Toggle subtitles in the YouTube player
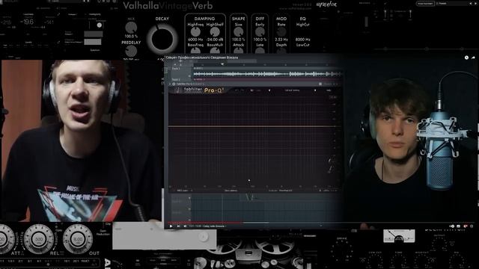Screen dimensions: 479x269 [x=459, y=226]
